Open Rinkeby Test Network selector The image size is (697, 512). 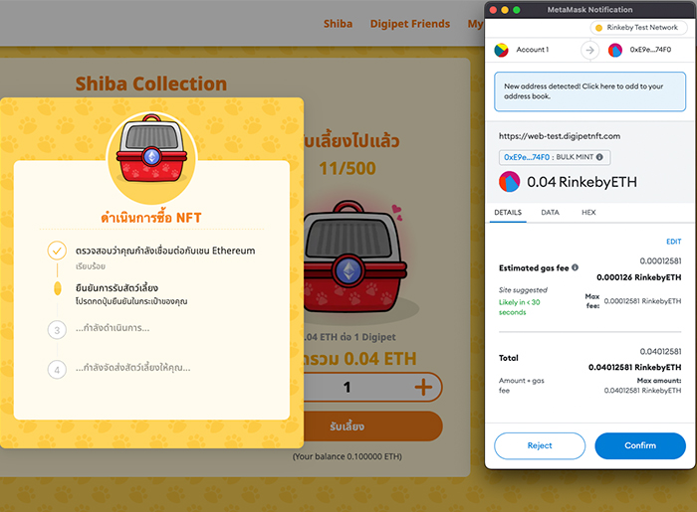[x=638, y=28]
